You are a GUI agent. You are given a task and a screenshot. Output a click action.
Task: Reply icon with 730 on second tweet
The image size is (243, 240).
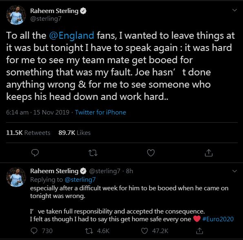42,231
